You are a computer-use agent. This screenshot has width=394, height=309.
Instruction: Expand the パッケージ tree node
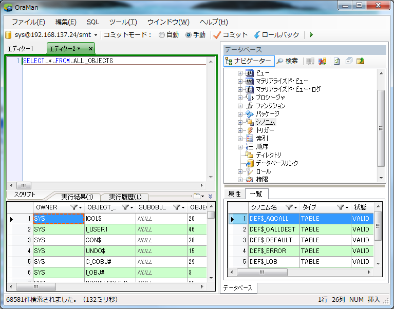(x=240, y=114)
